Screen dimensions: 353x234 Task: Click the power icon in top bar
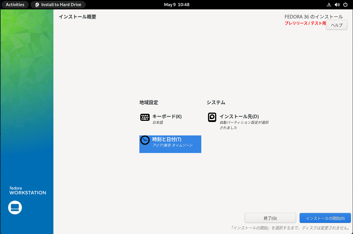[x=345, y=5]
